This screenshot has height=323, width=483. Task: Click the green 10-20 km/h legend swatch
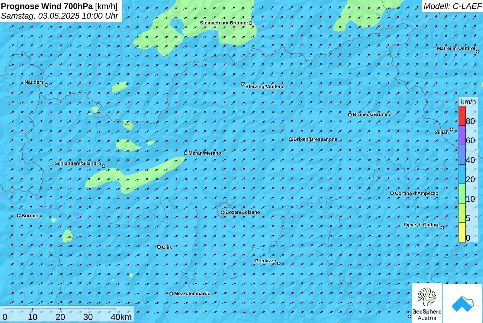coord(462,194)
